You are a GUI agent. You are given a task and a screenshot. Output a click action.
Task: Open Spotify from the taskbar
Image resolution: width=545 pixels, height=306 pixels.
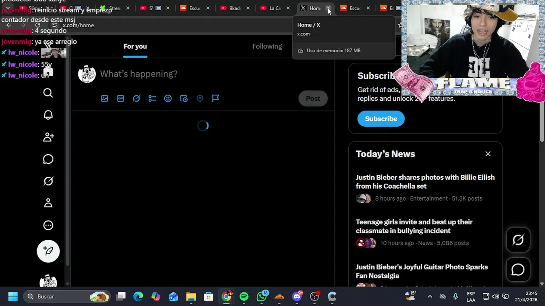pyautogui.click(x=244, y=296)
